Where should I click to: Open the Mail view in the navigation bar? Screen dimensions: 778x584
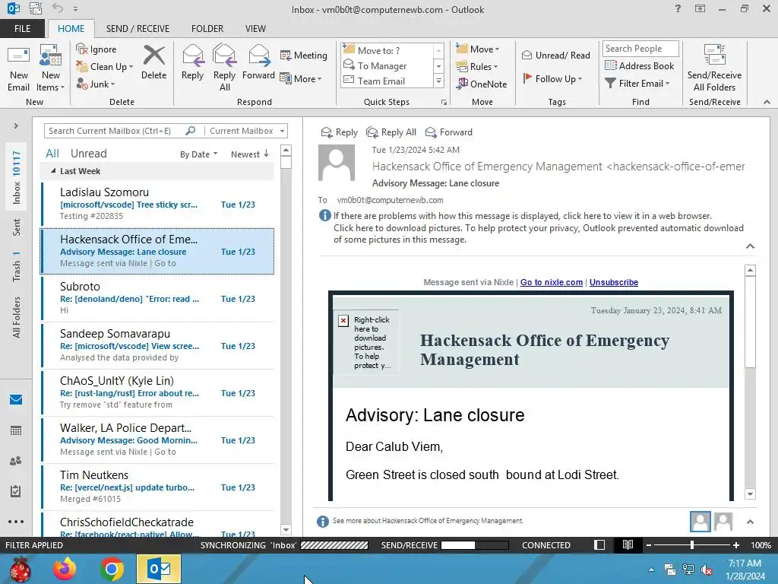pyautogui.click(x=16, y=400)
